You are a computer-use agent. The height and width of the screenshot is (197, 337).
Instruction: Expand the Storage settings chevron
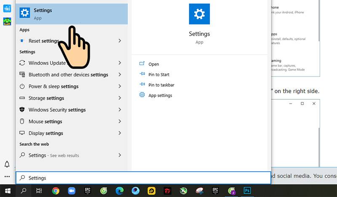coord(120,98)
